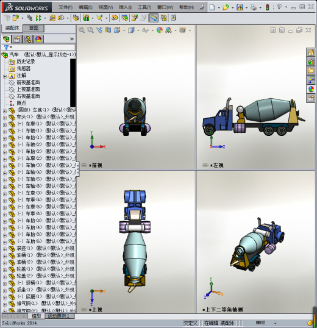
Task: Select the 装配体 command tab
Action: (x=12, y=28)
